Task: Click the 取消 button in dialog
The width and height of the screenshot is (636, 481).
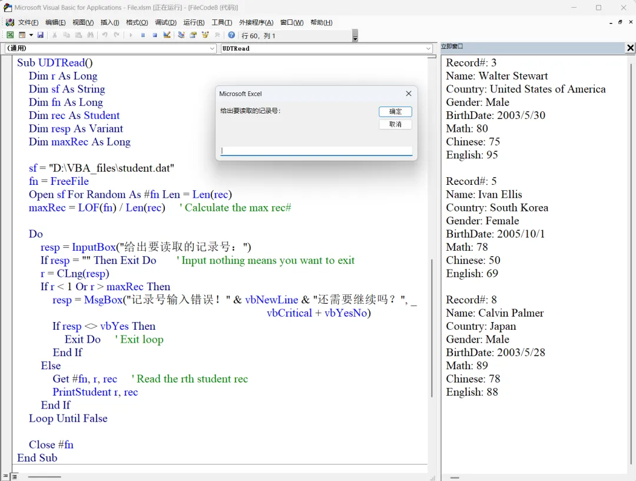Action: click(x=395, y=124)
